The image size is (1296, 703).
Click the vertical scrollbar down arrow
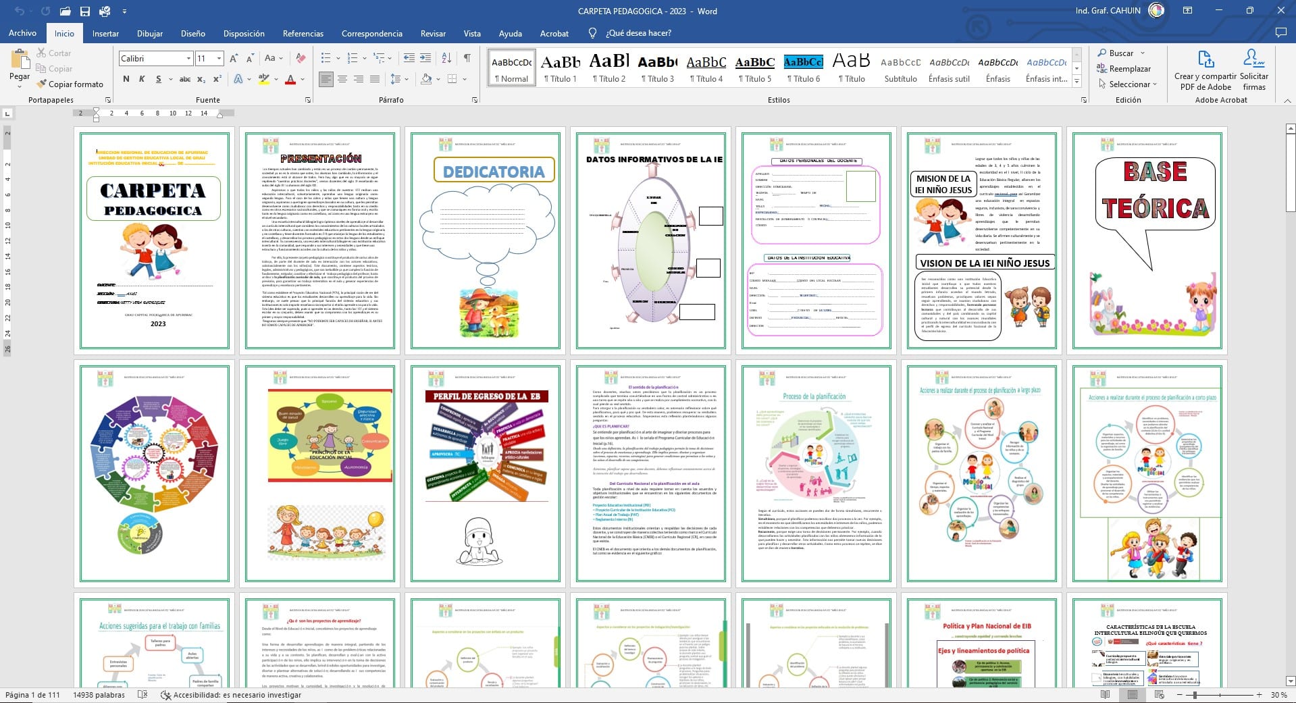coord(1291,681)
